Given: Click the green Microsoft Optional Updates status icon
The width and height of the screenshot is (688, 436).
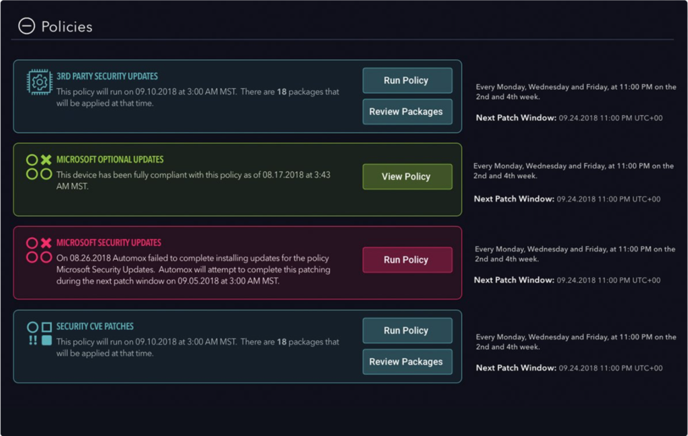Looking at the screenshot, I should point(39,167).
